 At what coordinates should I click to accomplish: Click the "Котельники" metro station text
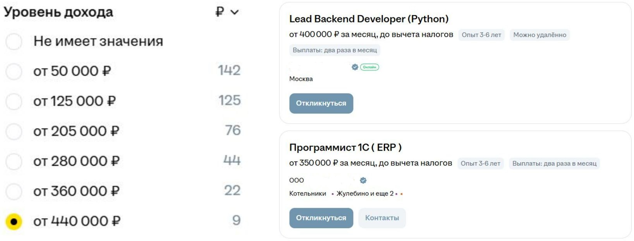[308, 193]
